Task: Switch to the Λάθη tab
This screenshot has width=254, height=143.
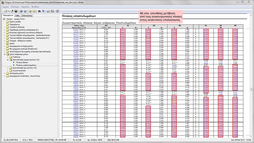Action: (x=17, y=16)
